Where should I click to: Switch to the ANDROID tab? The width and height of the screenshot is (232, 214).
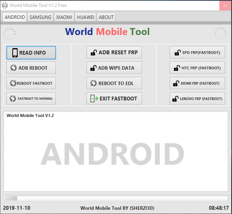[15, 17]
